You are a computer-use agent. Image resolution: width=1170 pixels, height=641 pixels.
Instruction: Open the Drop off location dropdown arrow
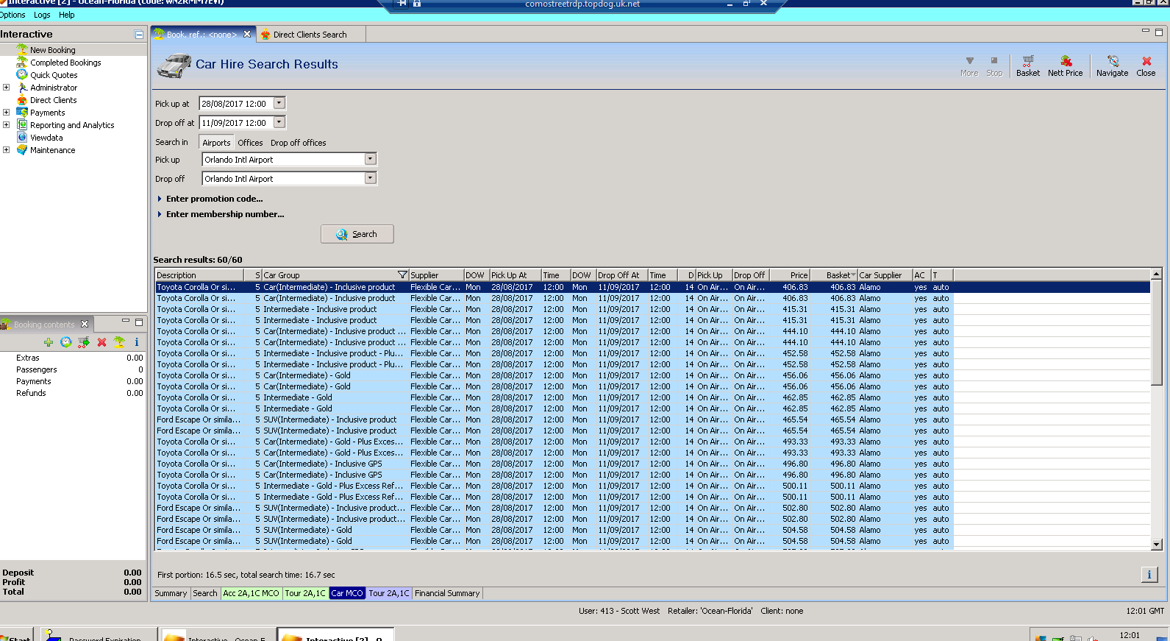coord(371,178)
